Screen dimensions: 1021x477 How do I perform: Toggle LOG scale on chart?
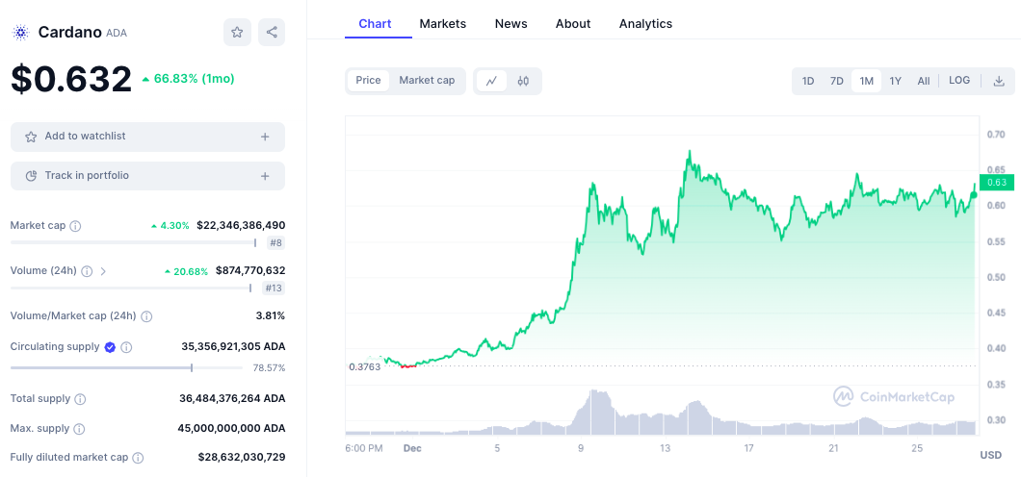tap(959, 81)
